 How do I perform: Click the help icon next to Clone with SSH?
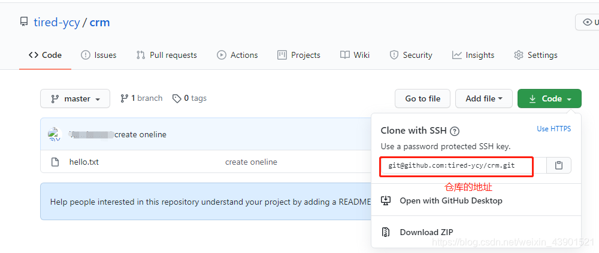click(455, 131)
